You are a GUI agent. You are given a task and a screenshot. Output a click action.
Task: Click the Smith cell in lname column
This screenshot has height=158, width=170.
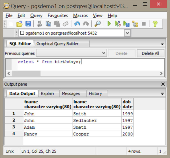click(x=97, y=114)
